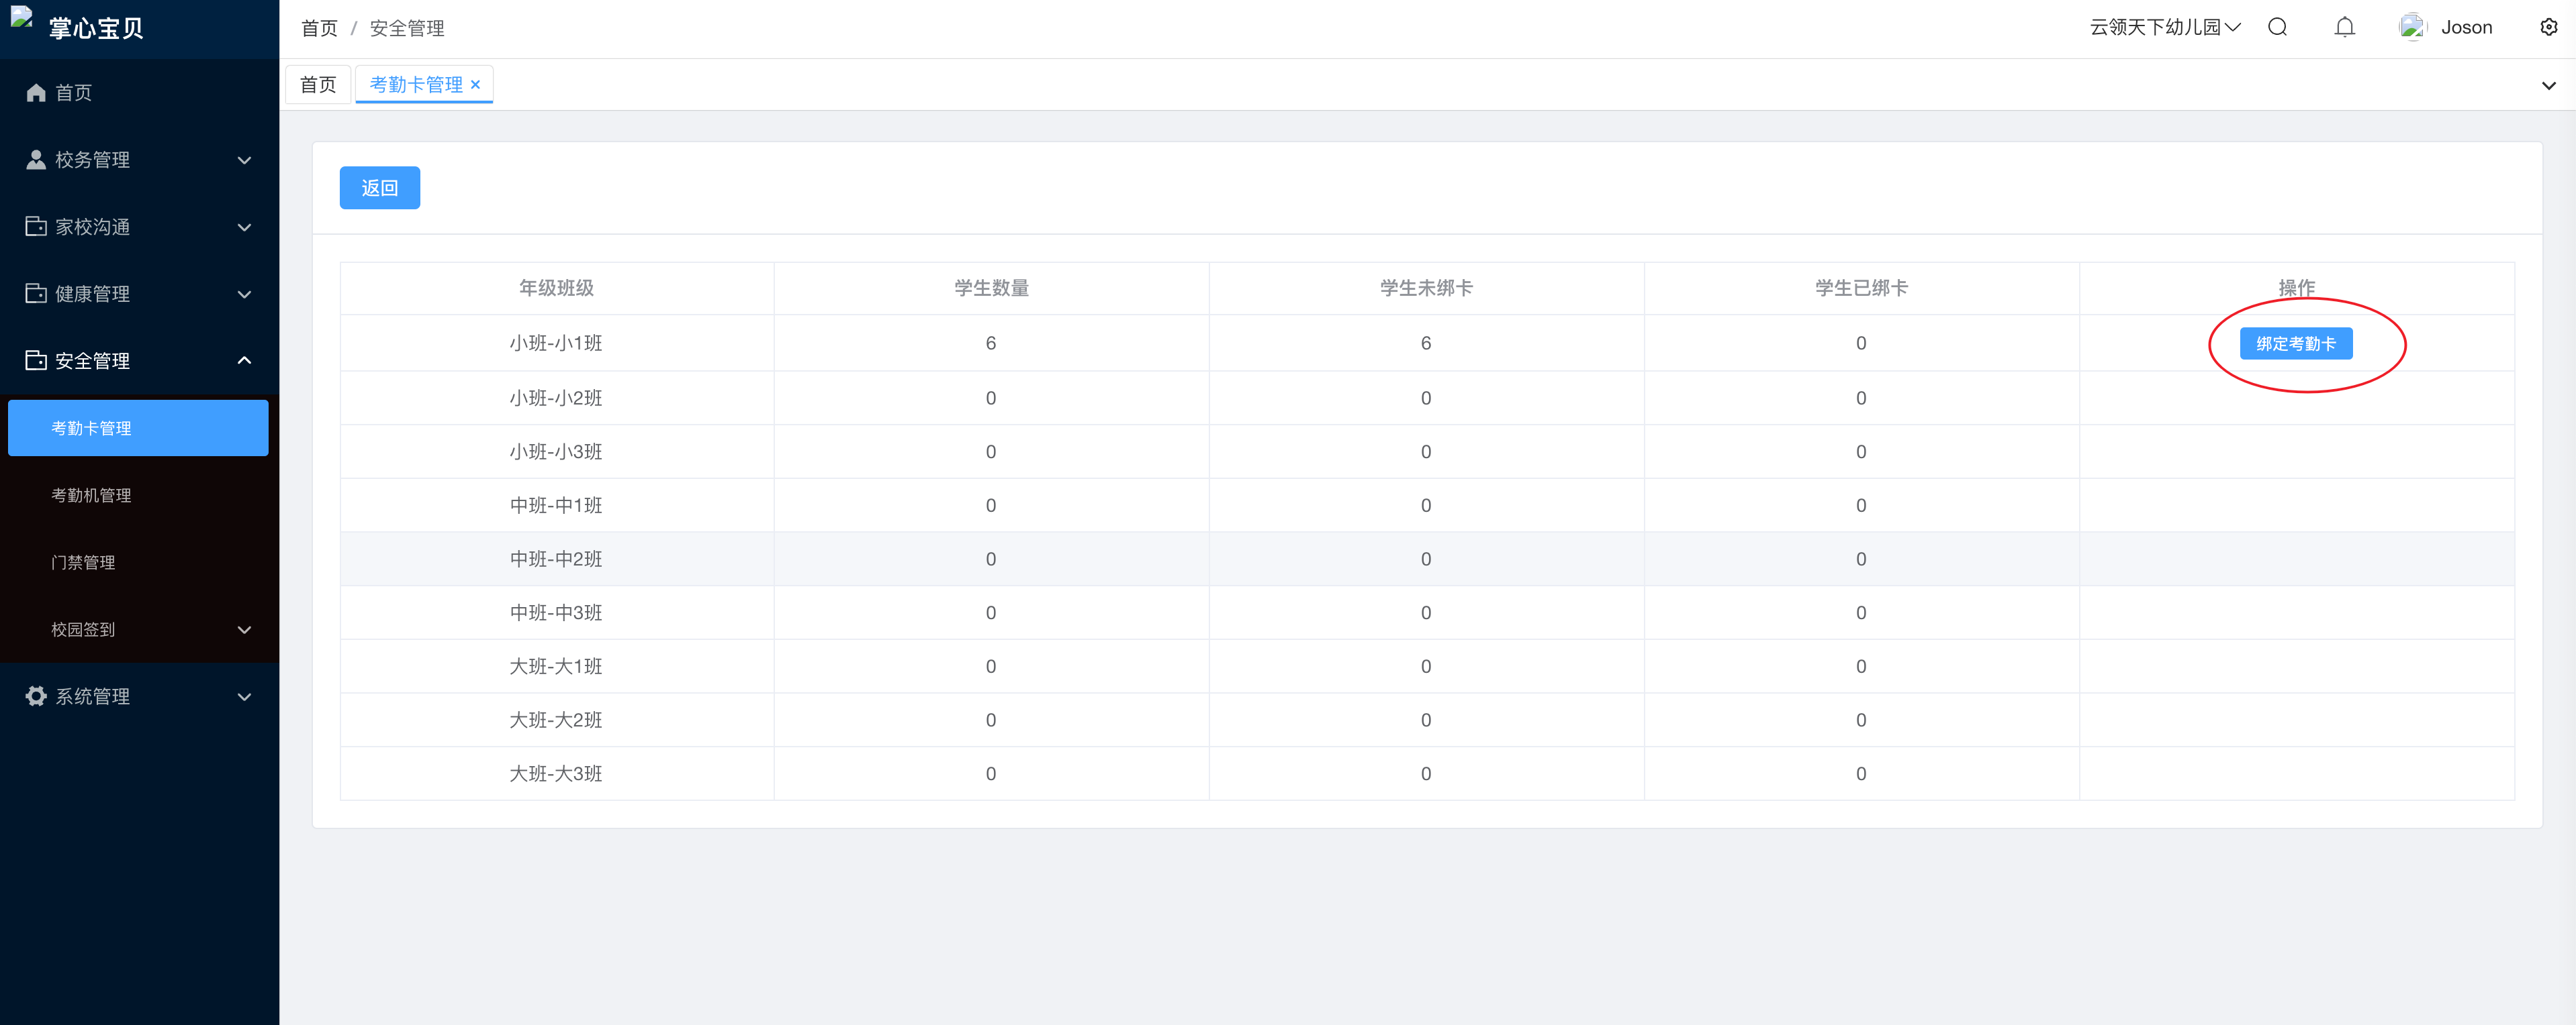Viewport: 2576px width, 1025px height.
Task: Open 门禁管理 menu item
Action: pos(139,562)
